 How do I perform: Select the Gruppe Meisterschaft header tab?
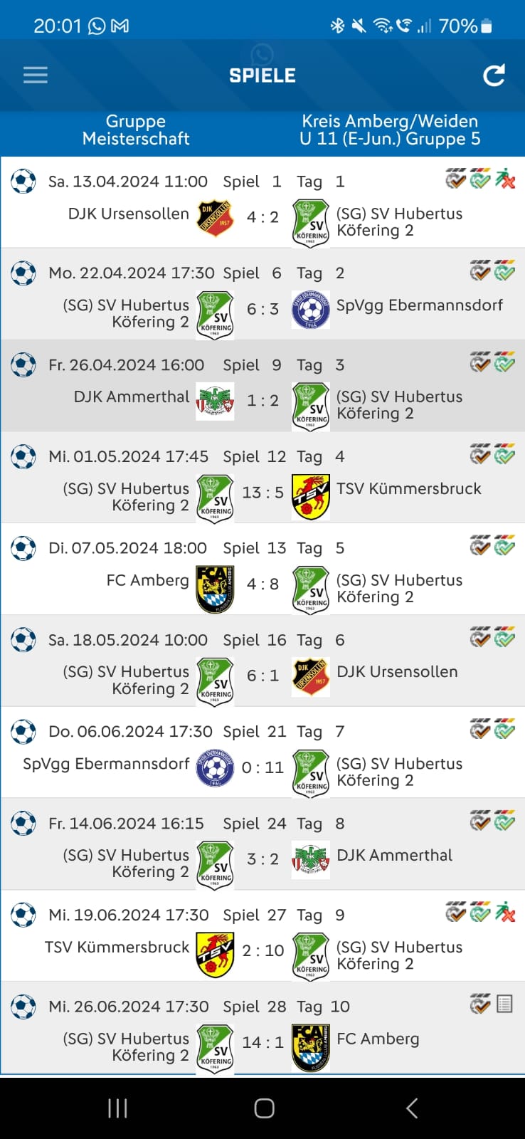(x=136, y=130)
